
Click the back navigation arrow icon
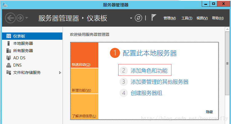point(10,18)
